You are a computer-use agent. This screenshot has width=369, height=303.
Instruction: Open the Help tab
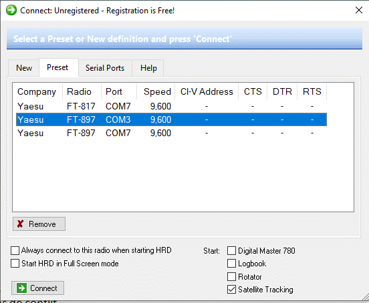tap(148, 68)
